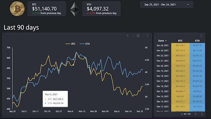Select the Dec 20, 2021 date cell
The width and height of the screenshot is (211, 119).
[163, 66]
